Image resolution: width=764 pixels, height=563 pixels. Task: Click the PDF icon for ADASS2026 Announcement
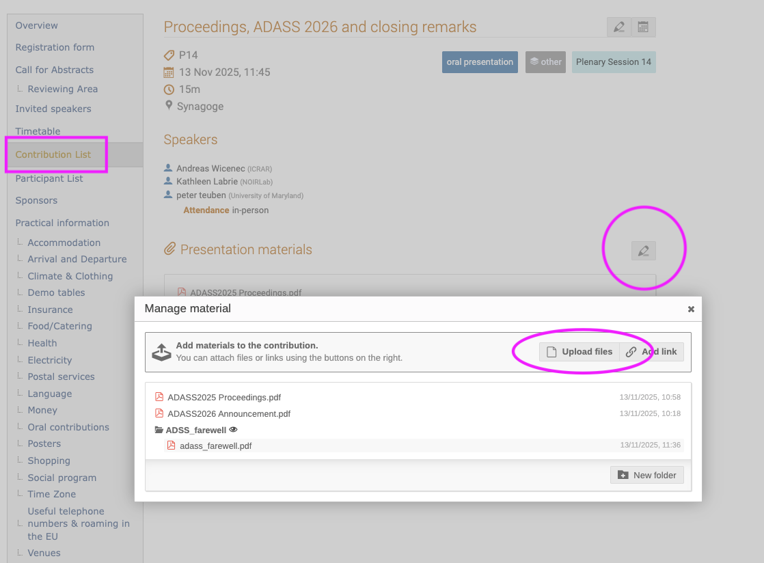pyautogui.click(x=159, y=413)
